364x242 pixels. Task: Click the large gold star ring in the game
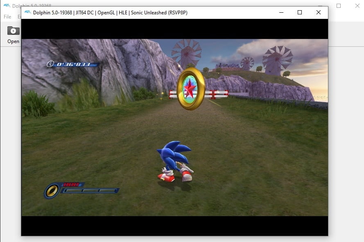click(191, 89)
